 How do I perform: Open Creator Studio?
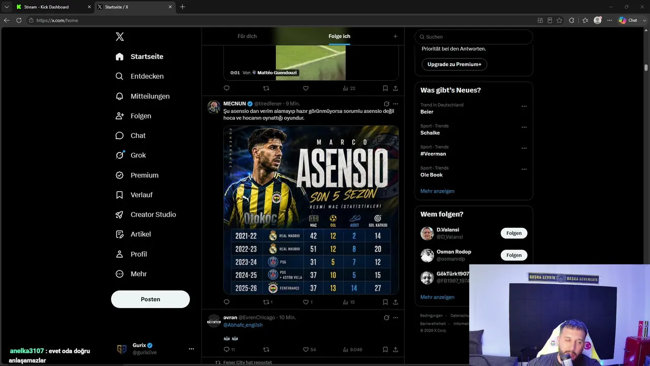pyautogui.click(x=146, y=215)
